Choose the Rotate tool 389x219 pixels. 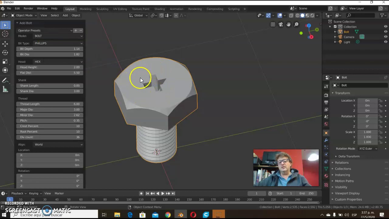[5, 53]
